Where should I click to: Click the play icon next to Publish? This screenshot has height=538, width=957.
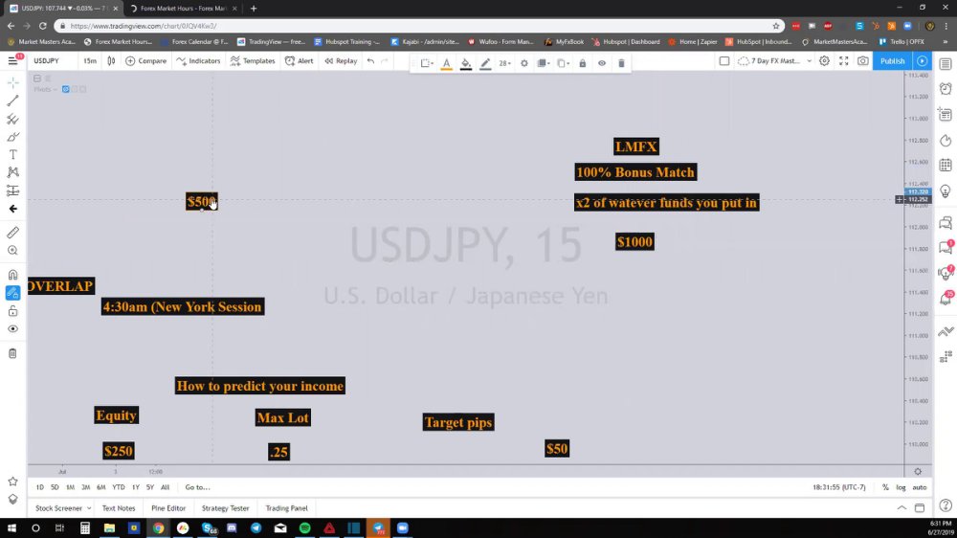tap(923, 61)
